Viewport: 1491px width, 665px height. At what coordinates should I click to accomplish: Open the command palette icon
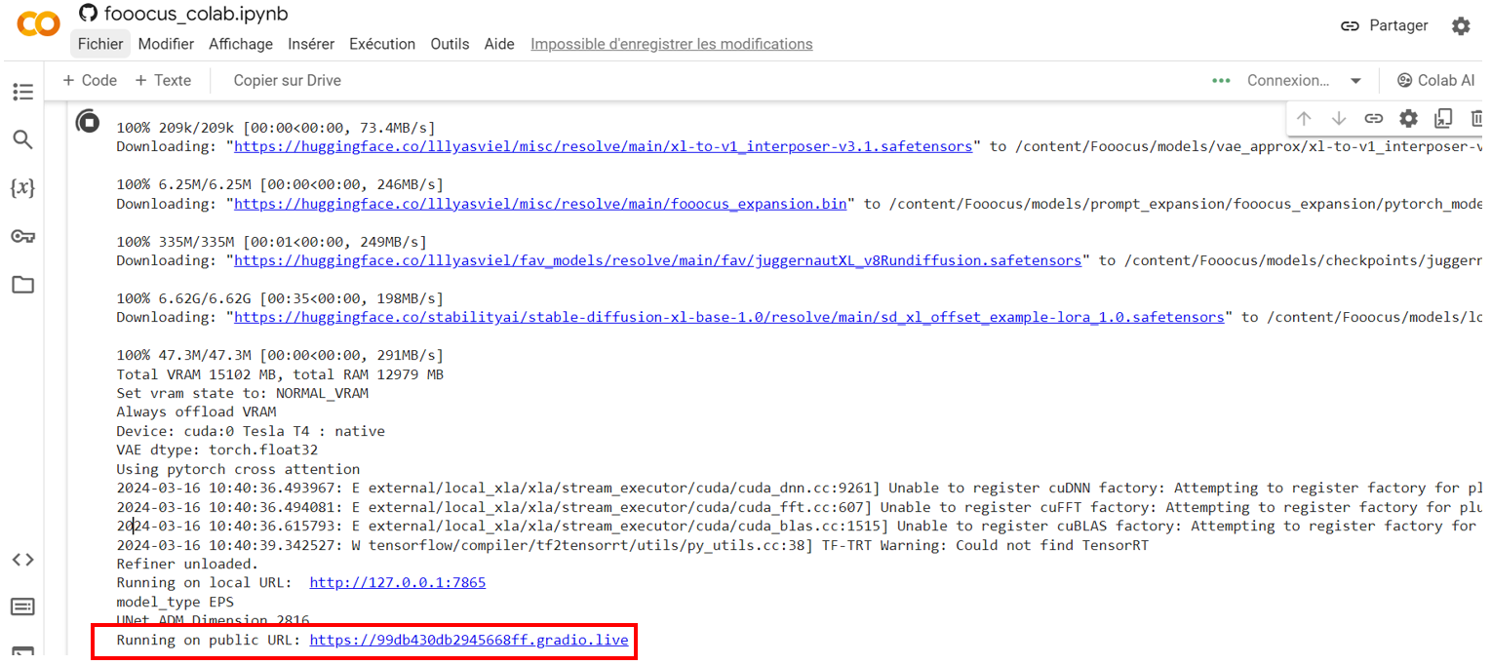point(22,607)
